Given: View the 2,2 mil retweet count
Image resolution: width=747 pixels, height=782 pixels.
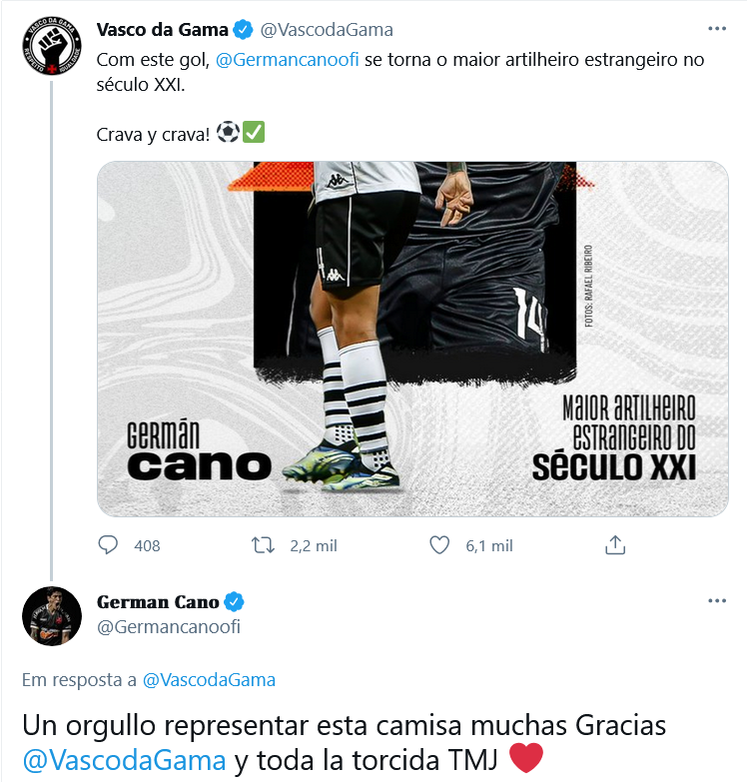Looking at the screenshot, I should pos(314,546).
